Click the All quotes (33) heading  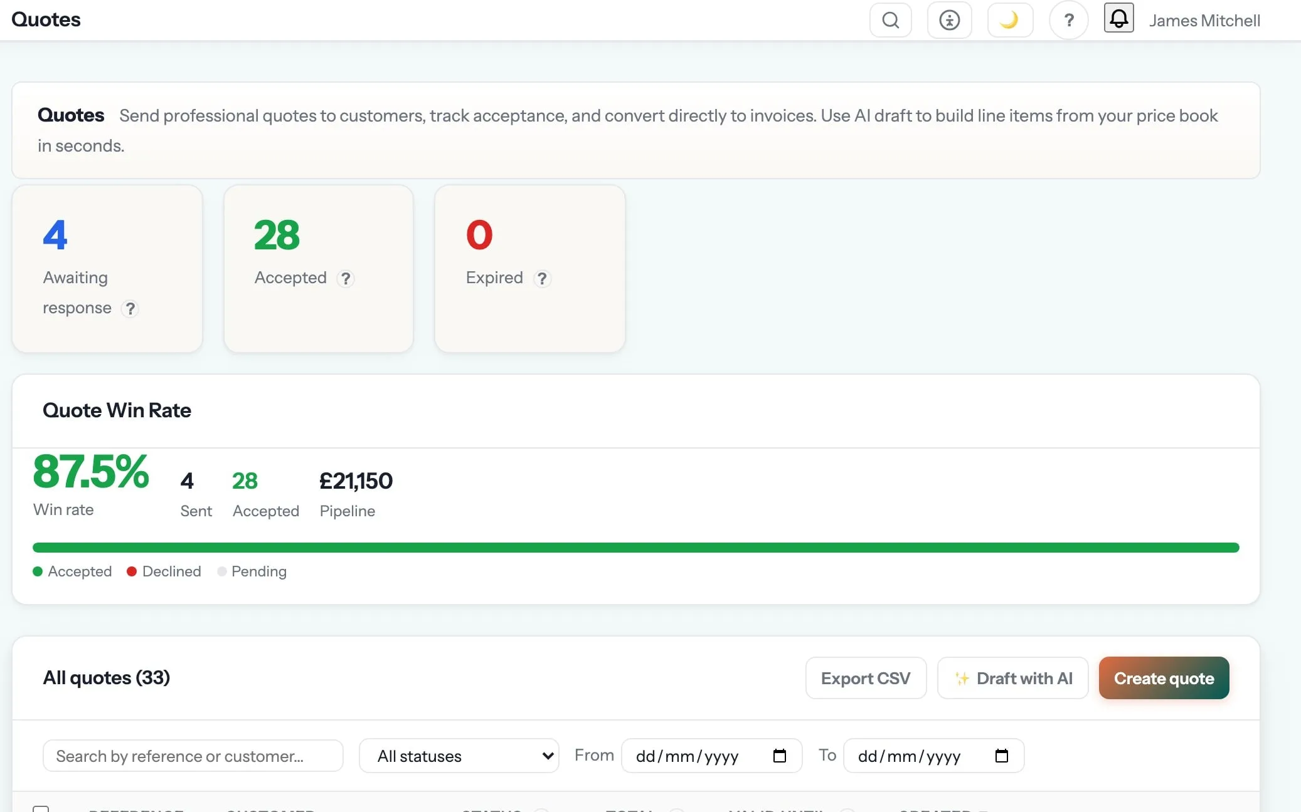(106, 678)
